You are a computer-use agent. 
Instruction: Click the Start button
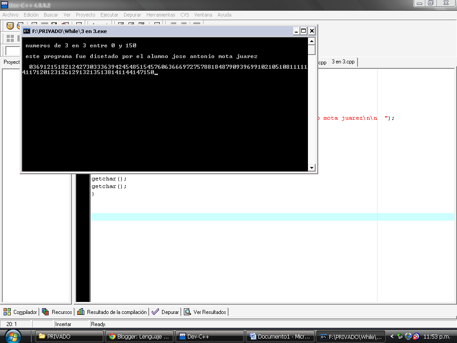[x=12, y=336]
